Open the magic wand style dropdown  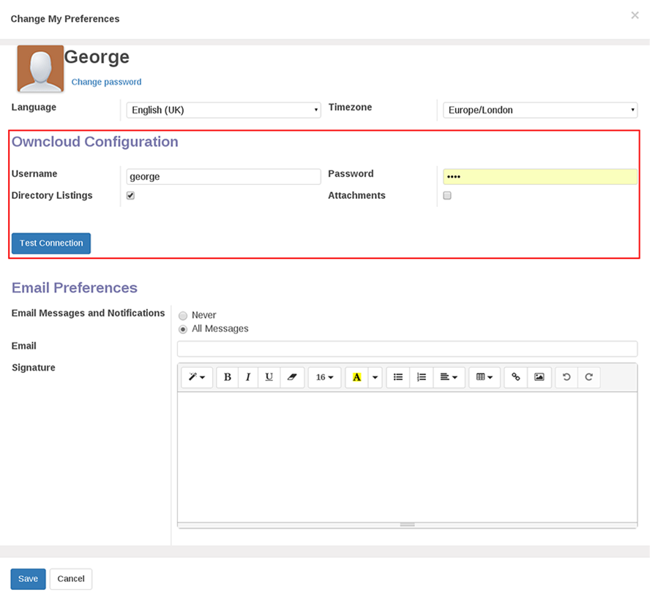pyautogui.click(x=197, y=377)
